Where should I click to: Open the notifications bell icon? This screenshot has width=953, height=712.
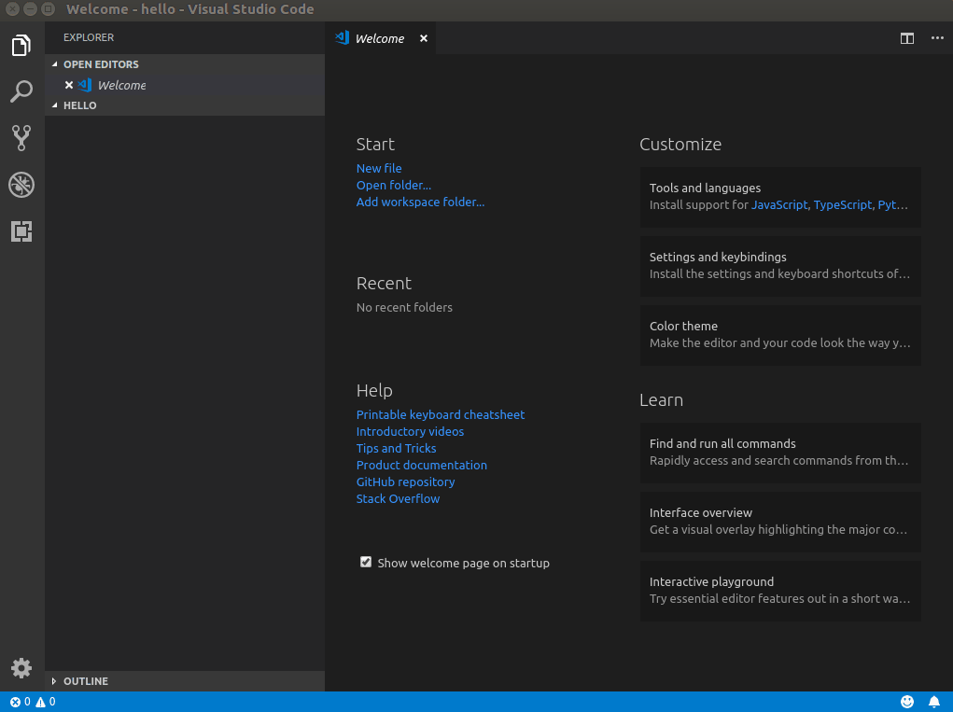(x=933, y=702)
